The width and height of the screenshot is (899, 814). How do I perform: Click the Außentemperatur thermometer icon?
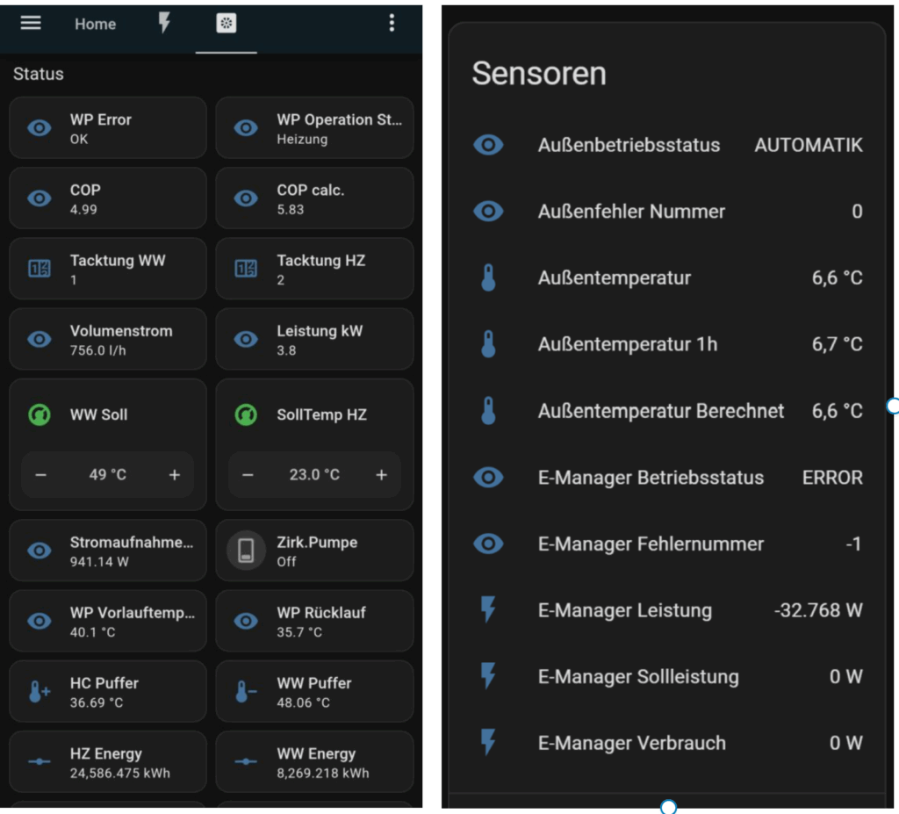pos(489,278)
